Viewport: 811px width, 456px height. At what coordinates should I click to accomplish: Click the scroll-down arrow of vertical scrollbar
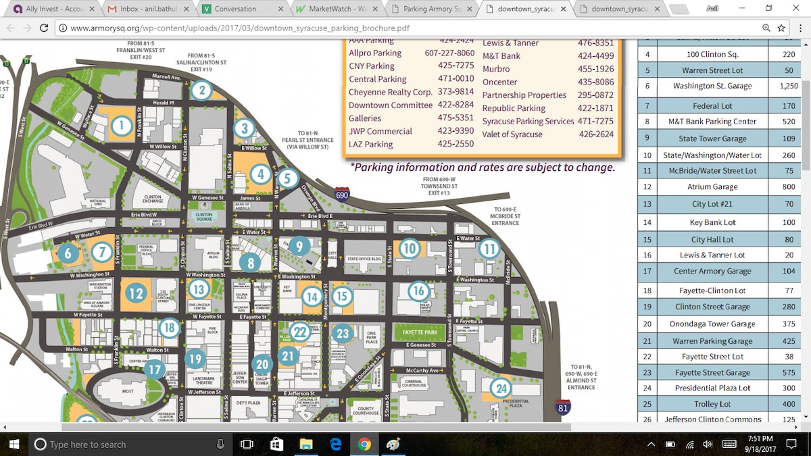click(x=806, y=418)
